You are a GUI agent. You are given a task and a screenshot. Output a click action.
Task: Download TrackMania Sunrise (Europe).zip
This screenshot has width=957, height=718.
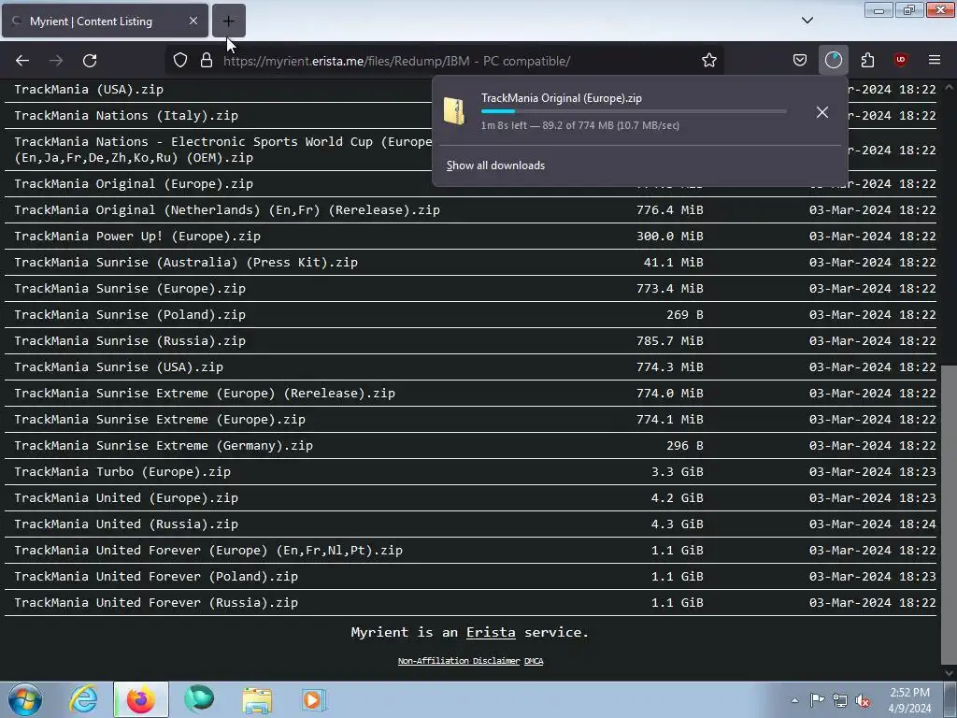130,289
